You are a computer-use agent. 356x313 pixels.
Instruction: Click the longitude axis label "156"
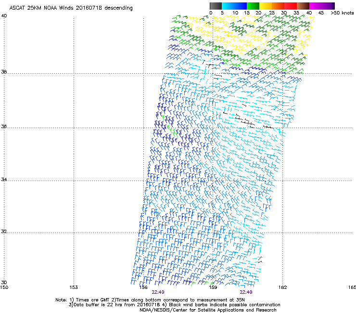tap(143, 287)
